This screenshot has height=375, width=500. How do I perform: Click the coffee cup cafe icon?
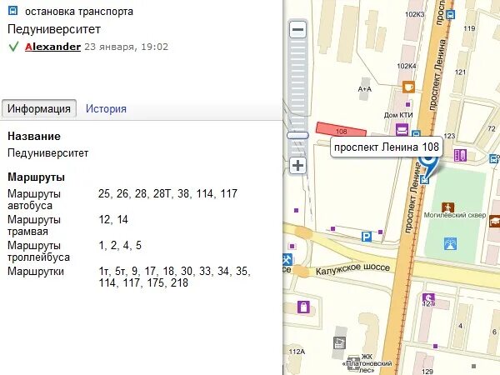point(408,87)
